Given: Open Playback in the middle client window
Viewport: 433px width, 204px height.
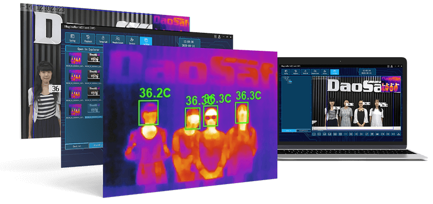Looking at the screenshot, I should coord(88,39).
